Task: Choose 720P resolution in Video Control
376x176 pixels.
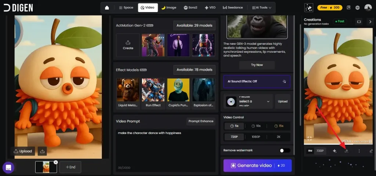Action: pyautogui.click(x=234, y=137)
